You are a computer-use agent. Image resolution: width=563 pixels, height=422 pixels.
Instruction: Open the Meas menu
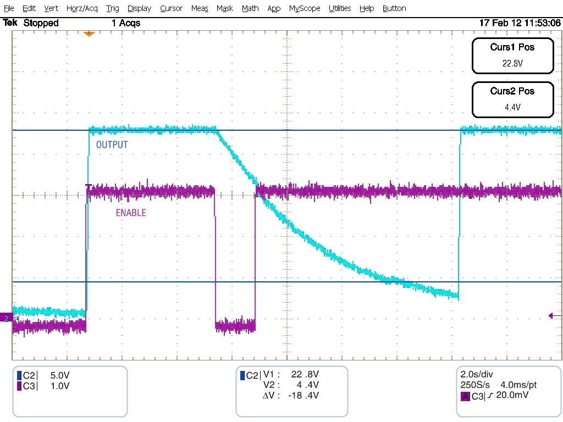click(x=200, y=8)
